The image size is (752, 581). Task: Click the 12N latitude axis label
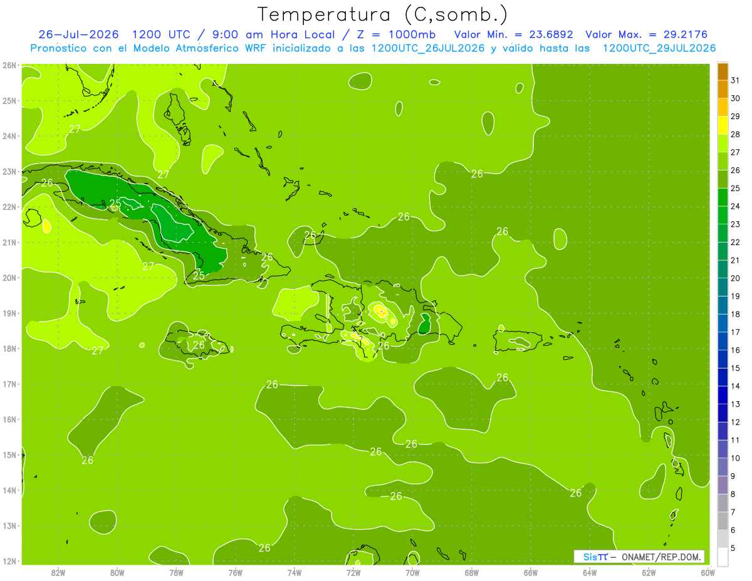(9, 561)
